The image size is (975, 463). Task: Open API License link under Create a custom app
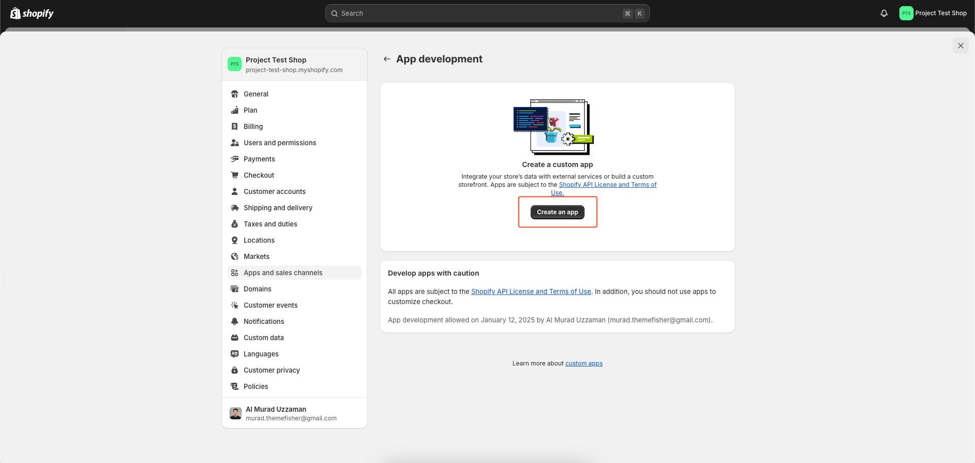(607, 185)
